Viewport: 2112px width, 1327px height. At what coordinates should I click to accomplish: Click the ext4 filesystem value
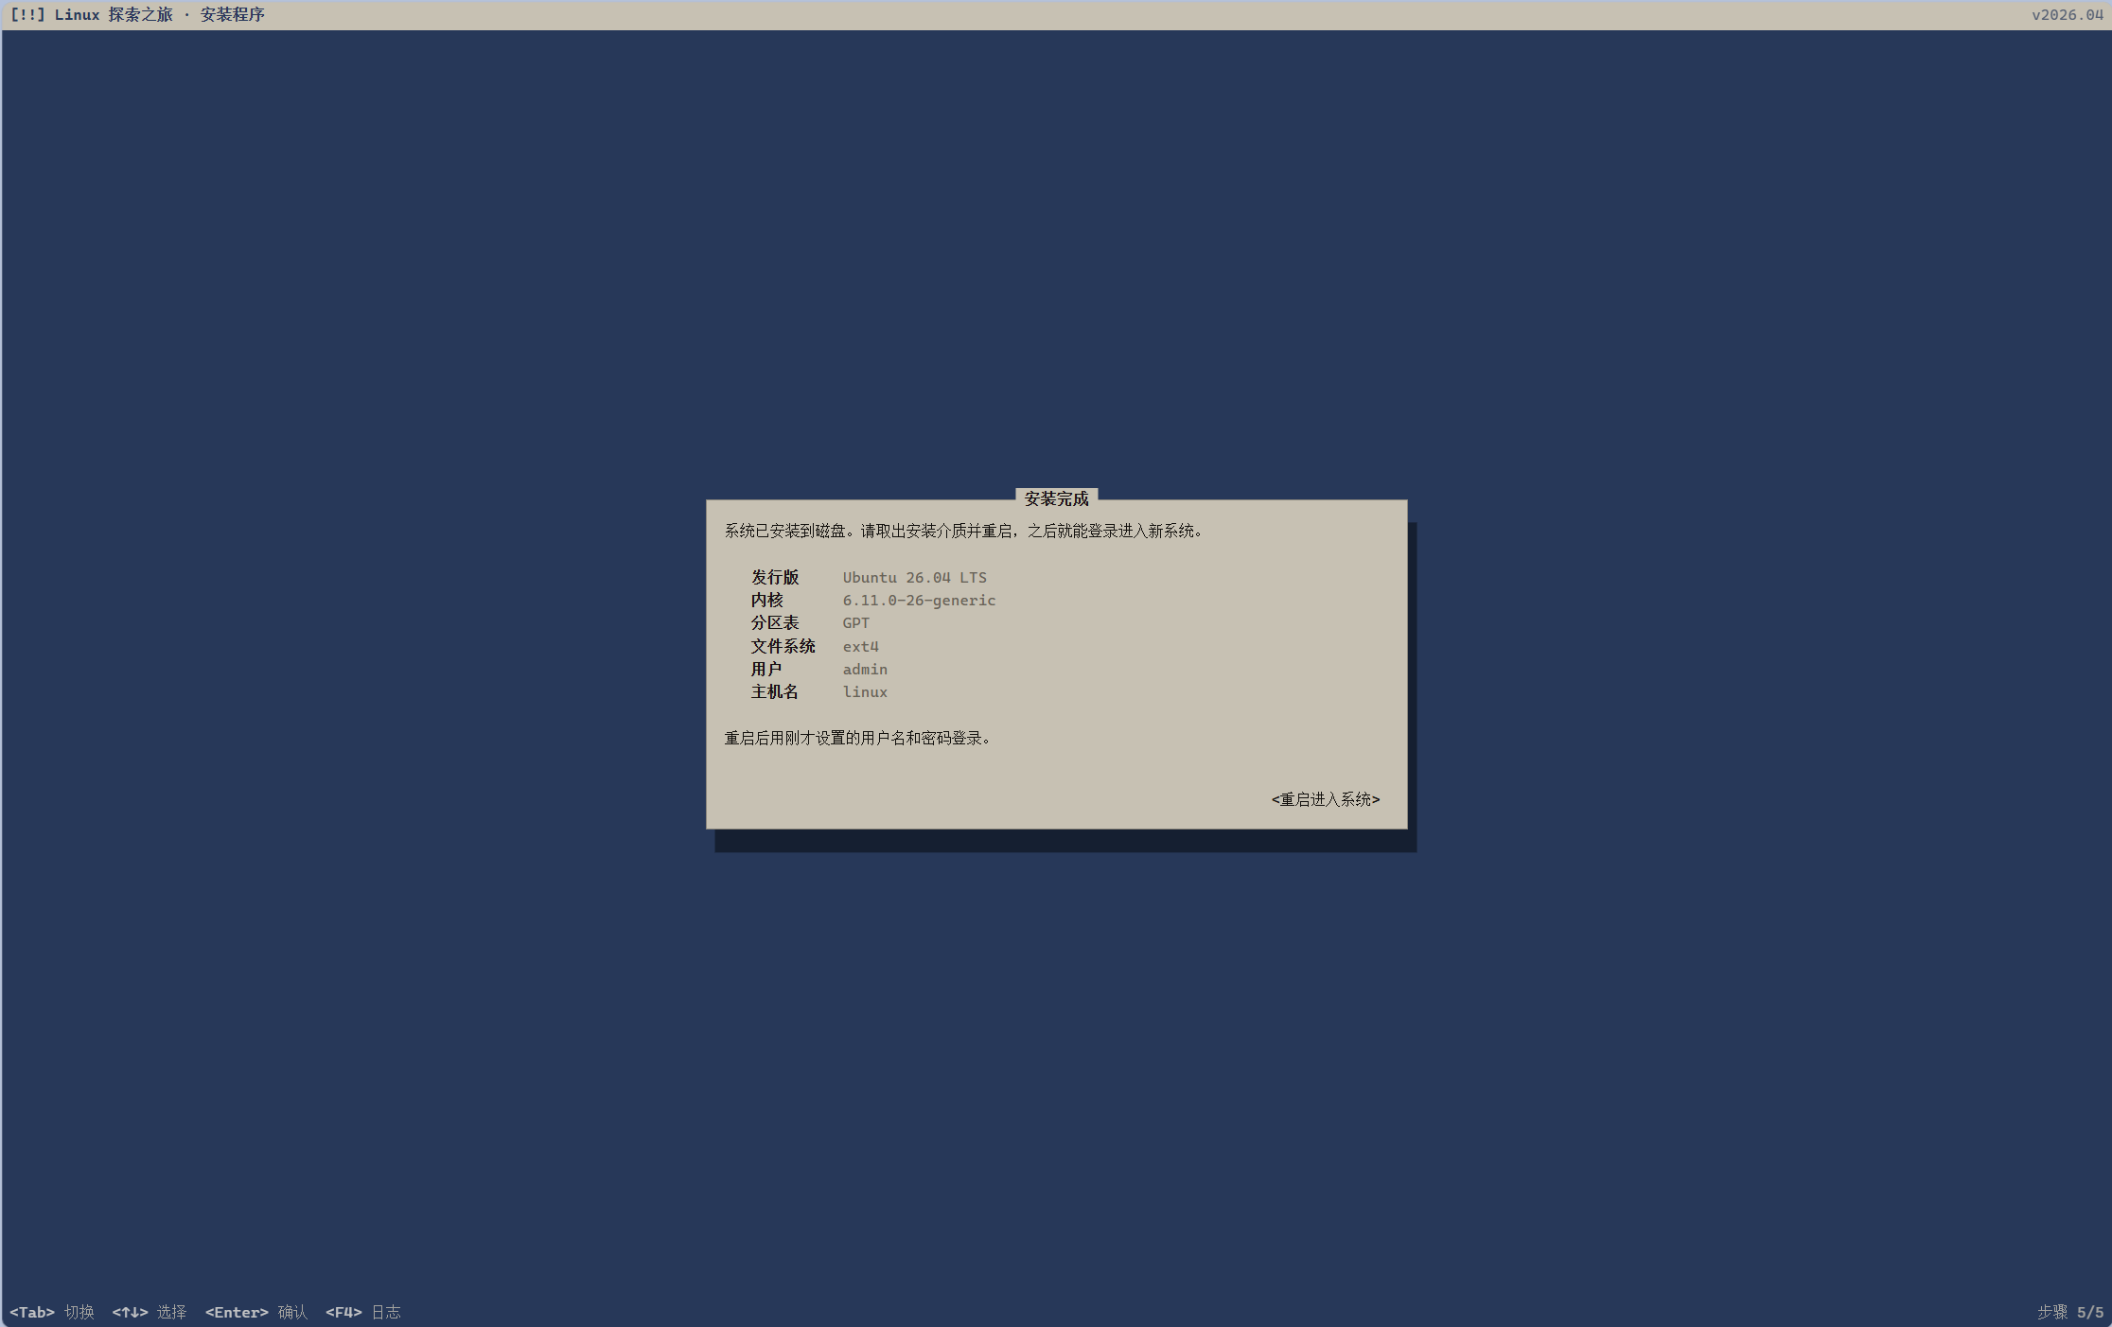[861, 646]
